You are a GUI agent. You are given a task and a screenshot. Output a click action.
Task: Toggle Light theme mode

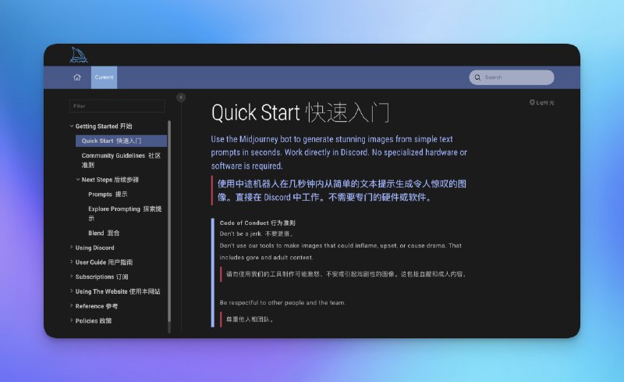pos(541,102)
